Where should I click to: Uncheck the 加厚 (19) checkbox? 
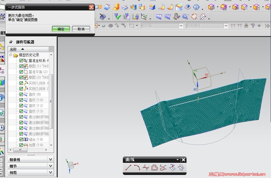click(21, 145)
